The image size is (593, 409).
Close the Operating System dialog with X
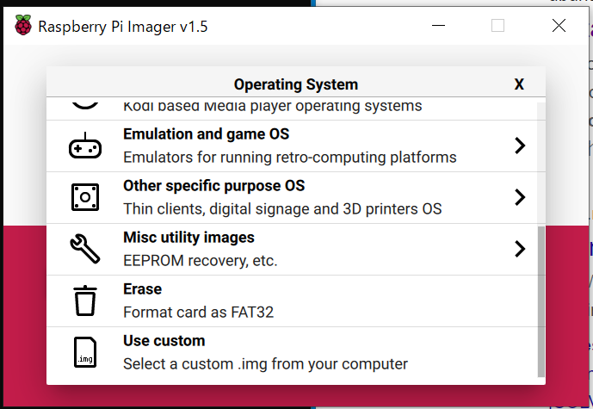point(519,84)
